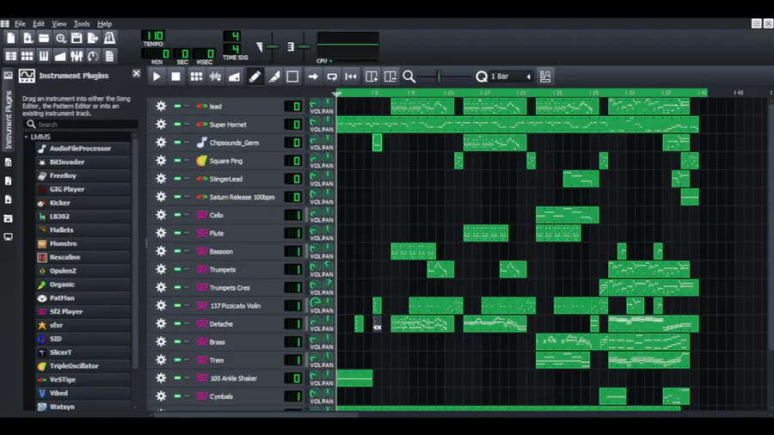Image resolution: width=774 pixels, height=435 pixels.
Task: Open the File menu
Action: [20, 24]
